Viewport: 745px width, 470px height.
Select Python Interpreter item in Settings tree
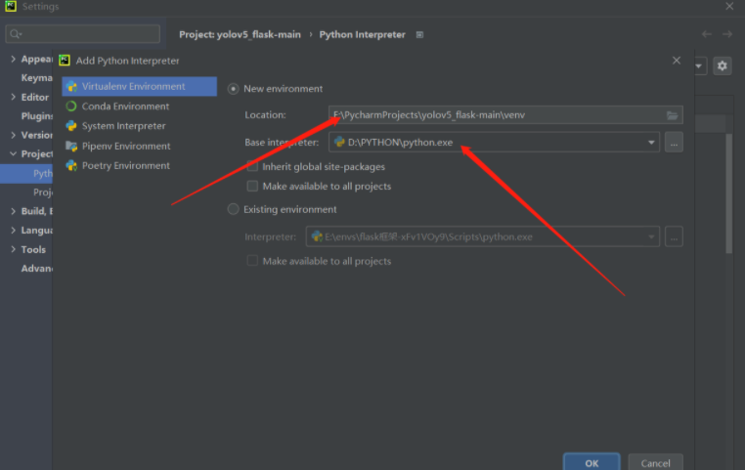[26, 173]
